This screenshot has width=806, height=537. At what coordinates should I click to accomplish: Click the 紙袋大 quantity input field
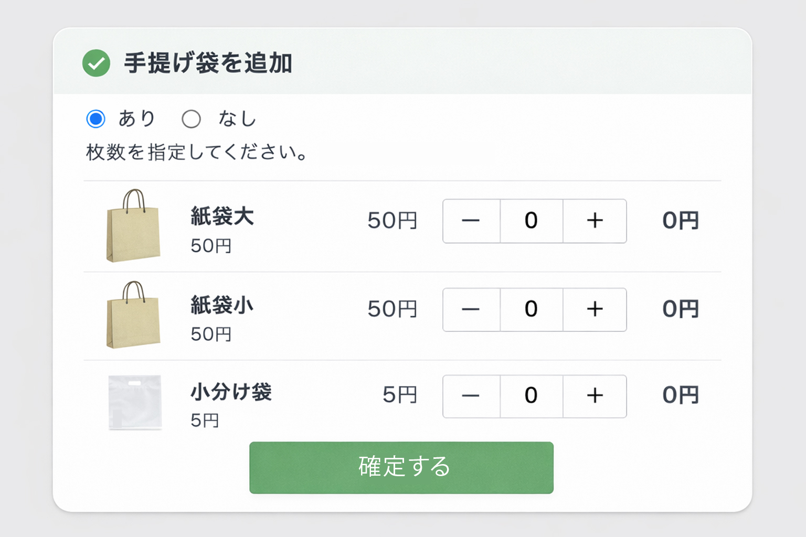point(531,221)
